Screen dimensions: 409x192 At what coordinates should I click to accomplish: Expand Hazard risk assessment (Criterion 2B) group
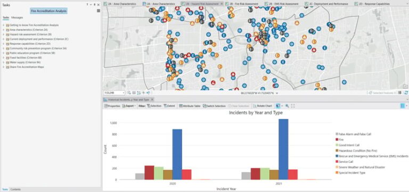click(x=4, y=35)
